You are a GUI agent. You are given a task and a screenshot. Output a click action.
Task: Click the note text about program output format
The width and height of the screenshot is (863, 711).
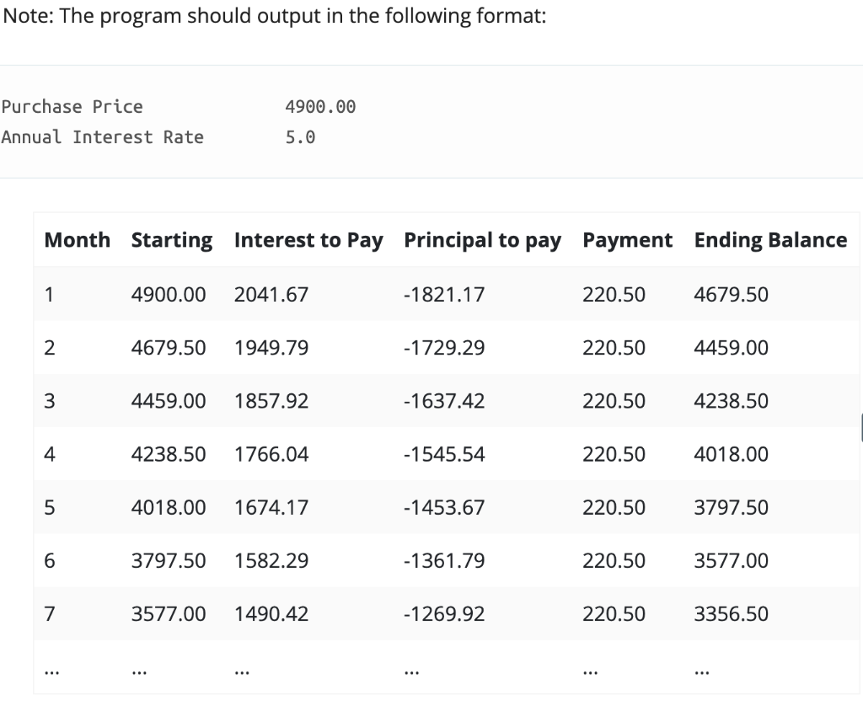point(275,16)
